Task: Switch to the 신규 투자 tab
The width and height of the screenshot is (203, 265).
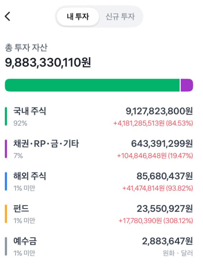Action: [120, 16]
